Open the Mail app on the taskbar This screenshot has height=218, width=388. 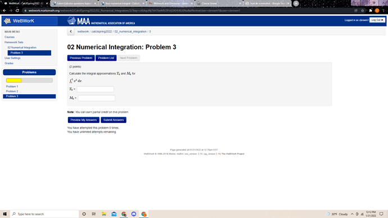[114, 214]
